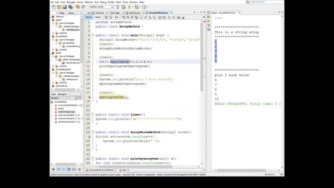
Task: Click 'BUILD SUCCESSFUL' text in the Output
Action: [231, 104]
